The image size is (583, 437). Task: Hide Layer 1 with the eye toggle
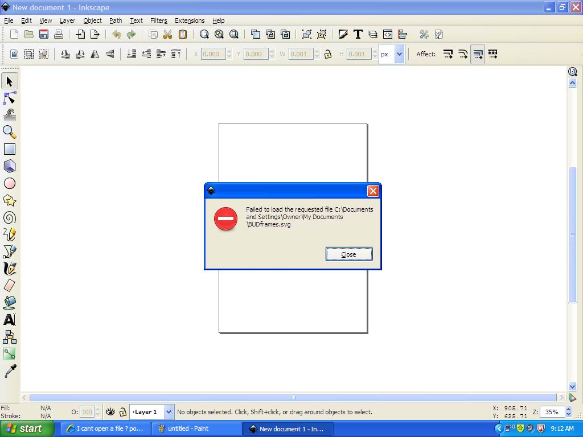coord(110,411)
